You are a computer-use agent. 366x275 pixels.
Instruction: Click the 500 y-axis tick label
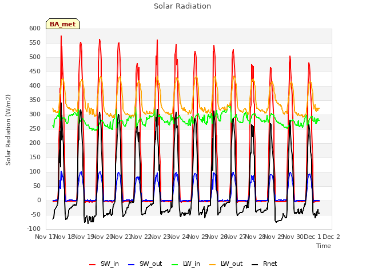[x=35, y=57]
